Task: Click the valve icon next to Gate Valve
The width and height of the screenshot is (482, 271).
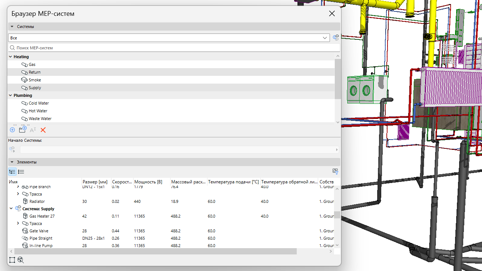Action: tap(25, 231)
